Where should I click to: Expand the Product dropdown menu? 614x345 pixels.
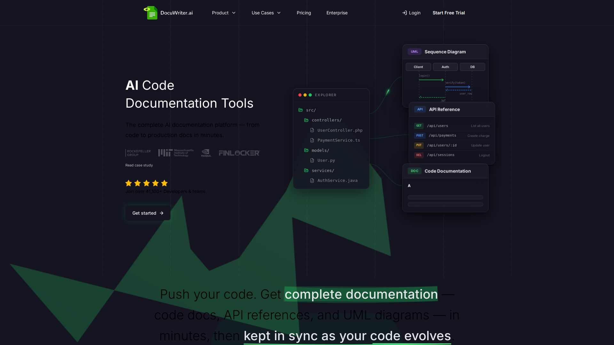tap(224, 13)
